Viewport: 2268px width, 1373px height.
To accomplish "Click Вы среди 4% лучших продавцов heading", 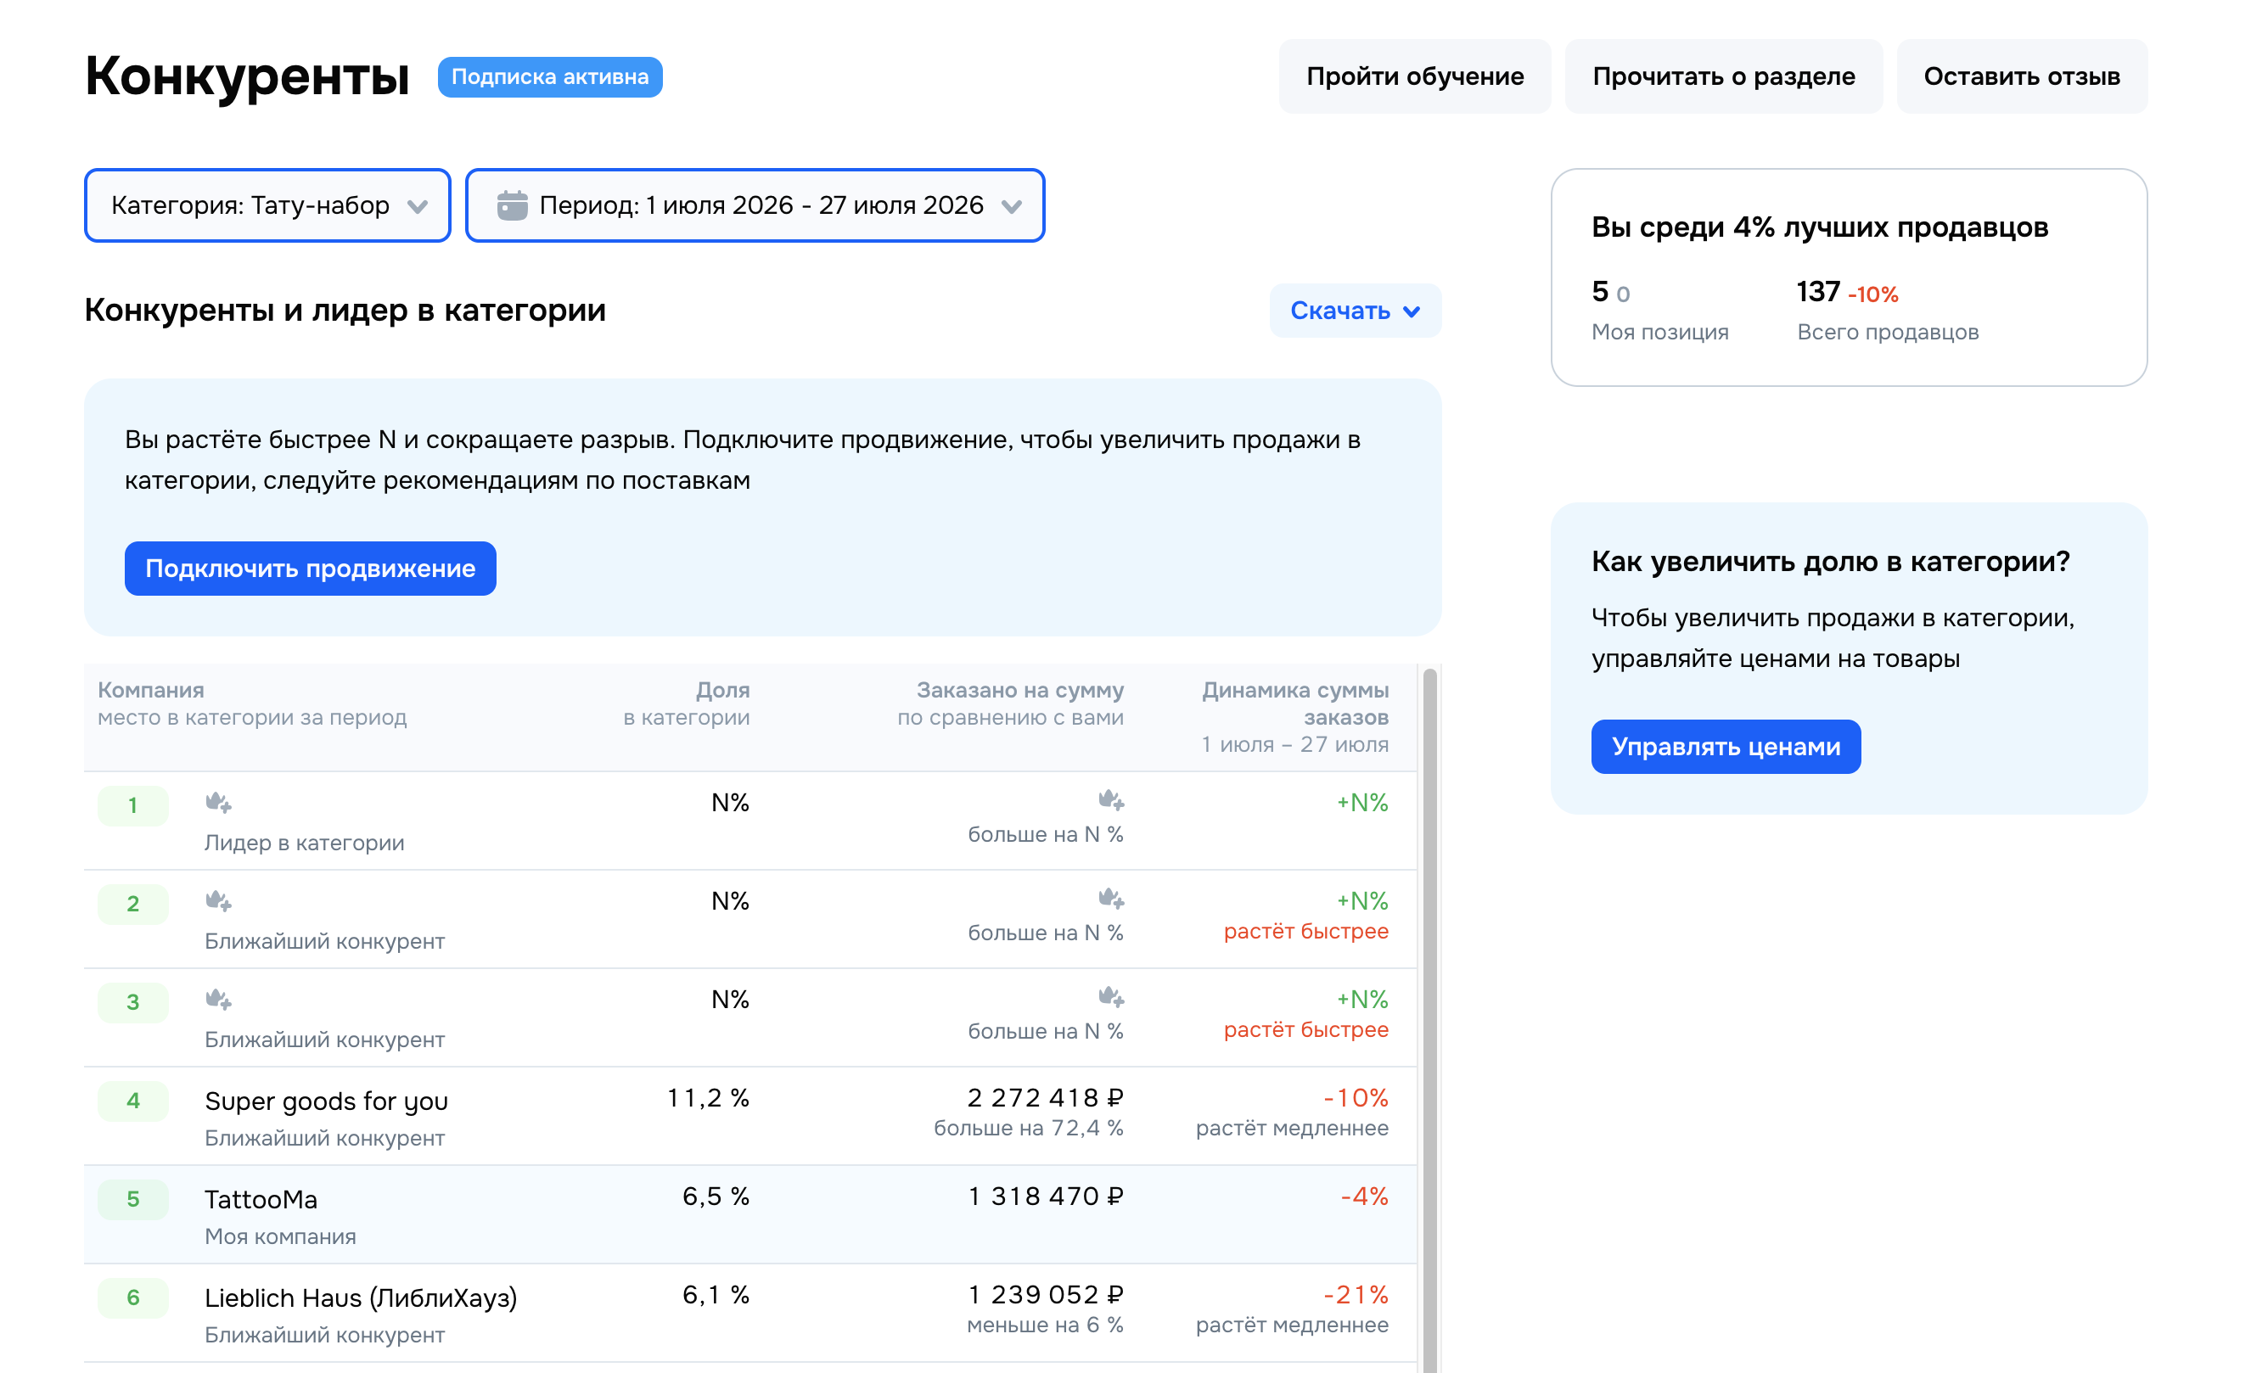I will (1820, 227).
